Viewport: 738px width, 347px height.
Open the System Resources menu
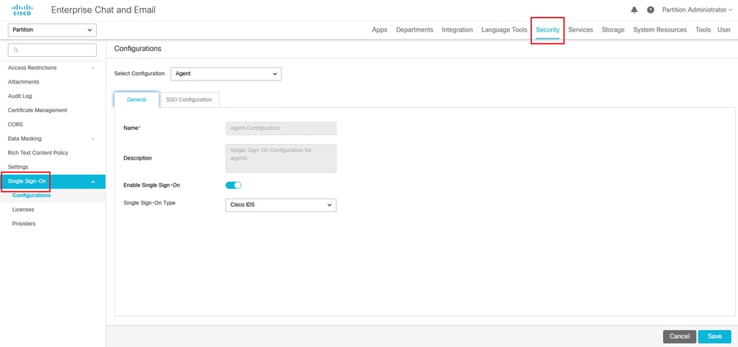click(660, 30)
